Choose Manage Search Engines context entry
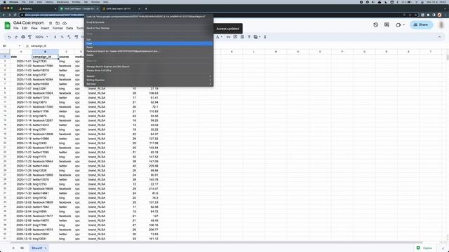449x252 pixels. point(149,66)
